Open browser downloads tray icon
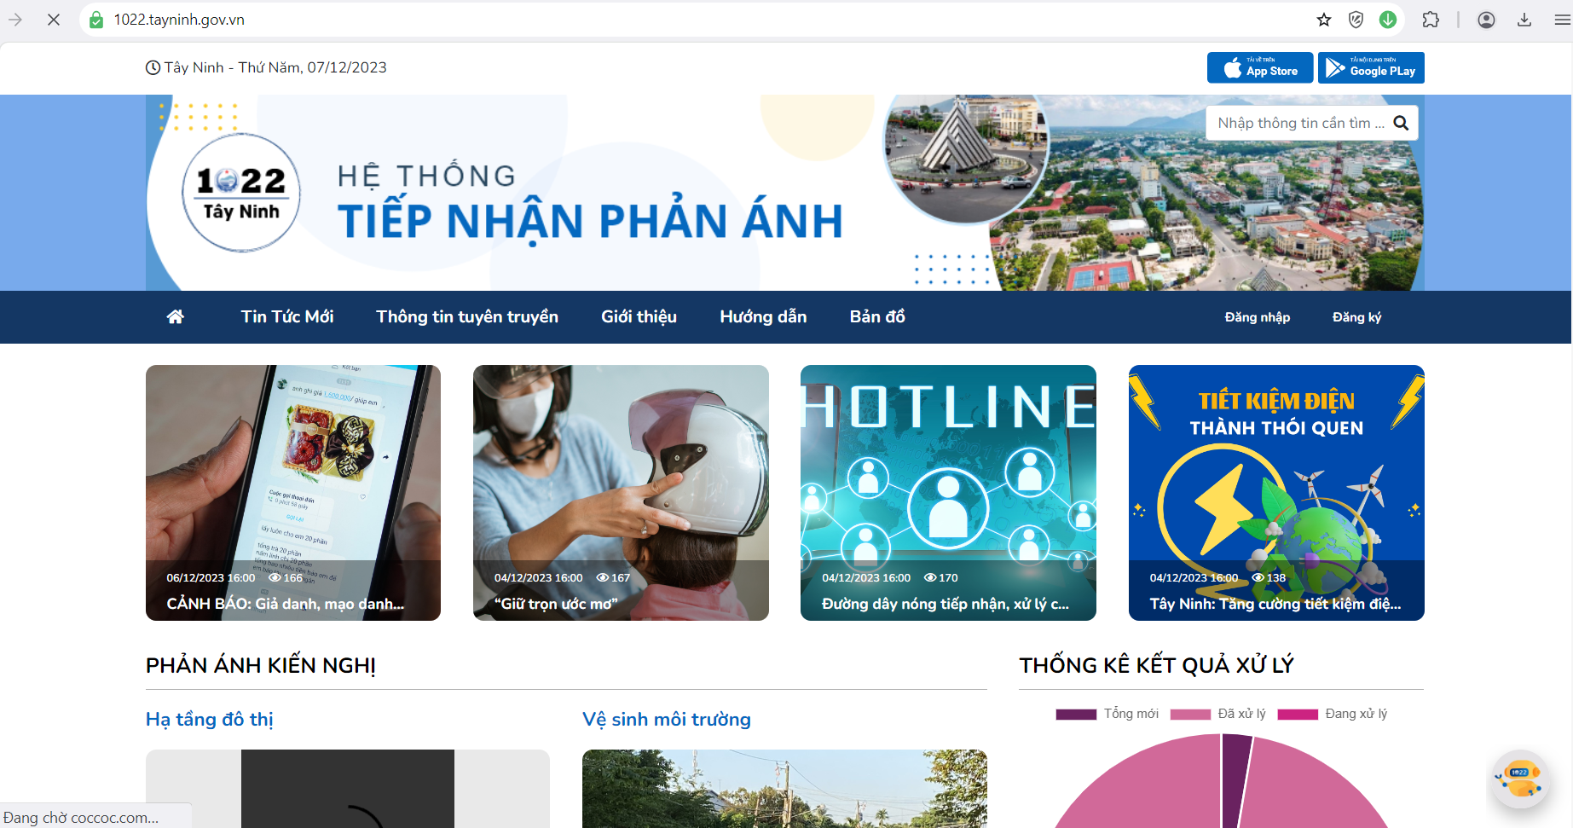This screenshot has width=1573, height=828. point(1524,20)
